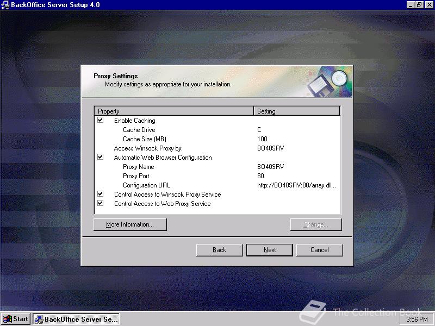
Task: Click the Enable Caching label
Action: (134, 120)
